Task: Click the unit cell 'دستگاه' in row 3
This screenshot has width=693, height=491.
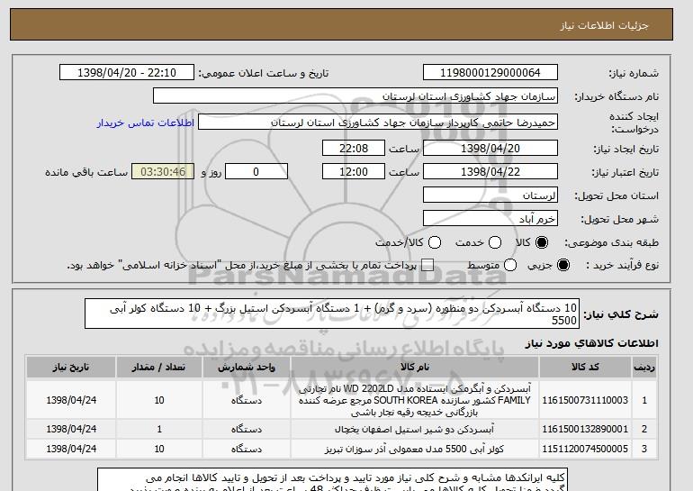Action: 247,449
